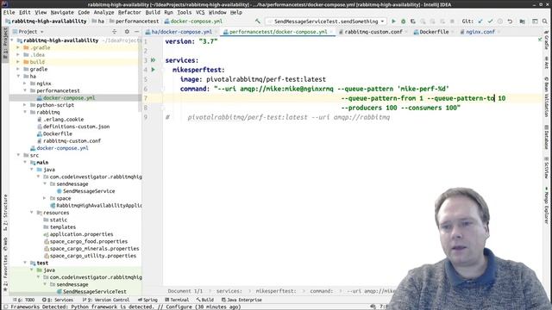The width and height of the screenshot is (552, 310).
Task: Click the Git commit checkmark icon
Action: pyautogui.click(x=490, y=21)
